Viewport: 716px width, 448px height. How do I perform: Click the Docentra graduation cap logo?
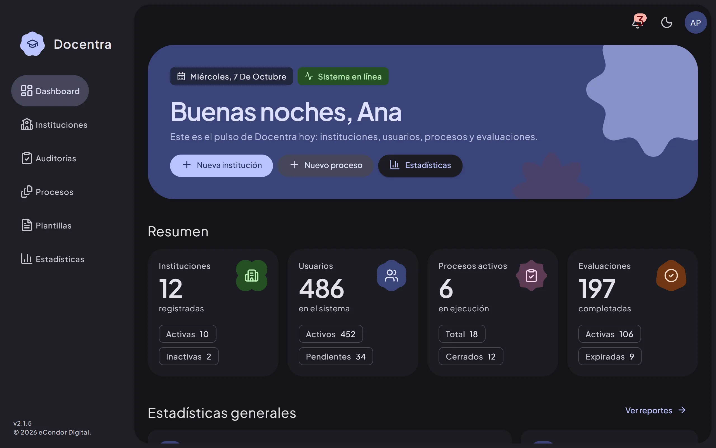32,44
